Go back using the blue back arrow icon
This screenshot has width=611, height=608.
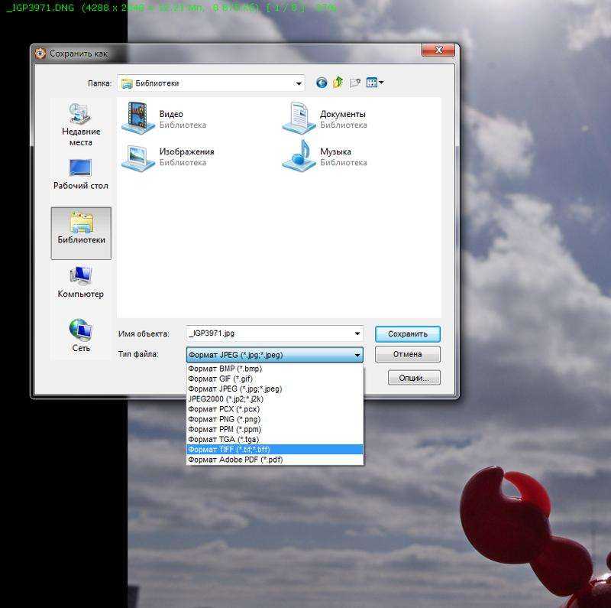322,83
